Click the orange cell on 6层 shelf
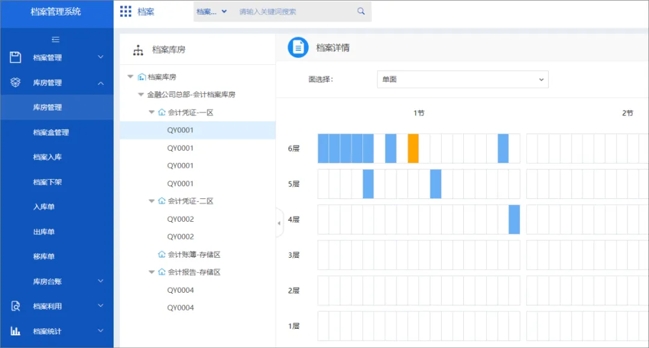Viewport: 649px width, 348px height. (x=413, y=148)
